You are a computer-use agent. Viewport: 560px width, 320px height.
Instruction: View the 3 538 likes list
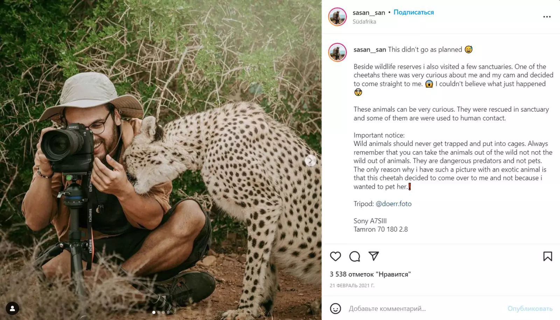(x=370, y=274)
